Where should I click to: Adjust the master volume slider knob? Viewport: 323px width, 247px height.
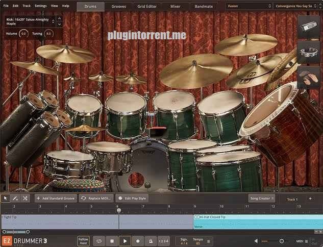[x=281, y=241]
